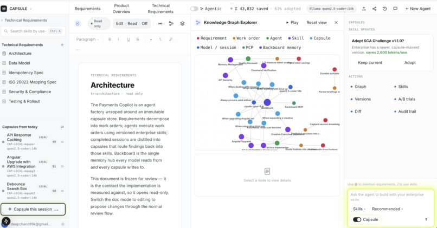Switch to the Product Overview tab
The width and height of the screenshot is (437, 228).
[121, 9]
